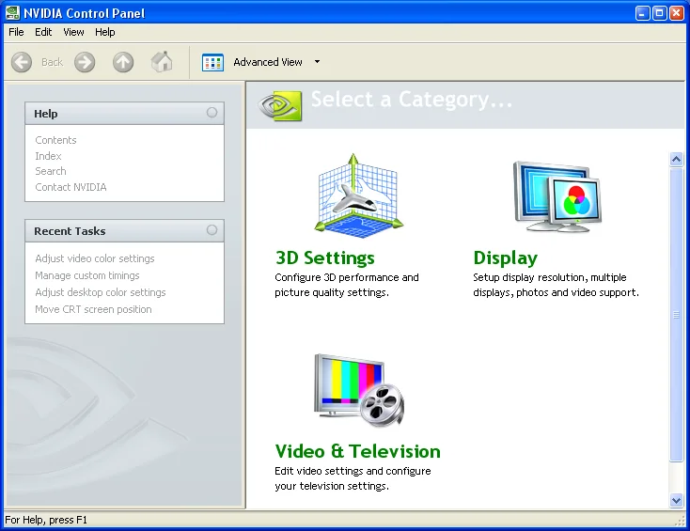The width and height of the screenshot is (690, 531).
Task: Open the View menu
Action: [x=73, y=32]
